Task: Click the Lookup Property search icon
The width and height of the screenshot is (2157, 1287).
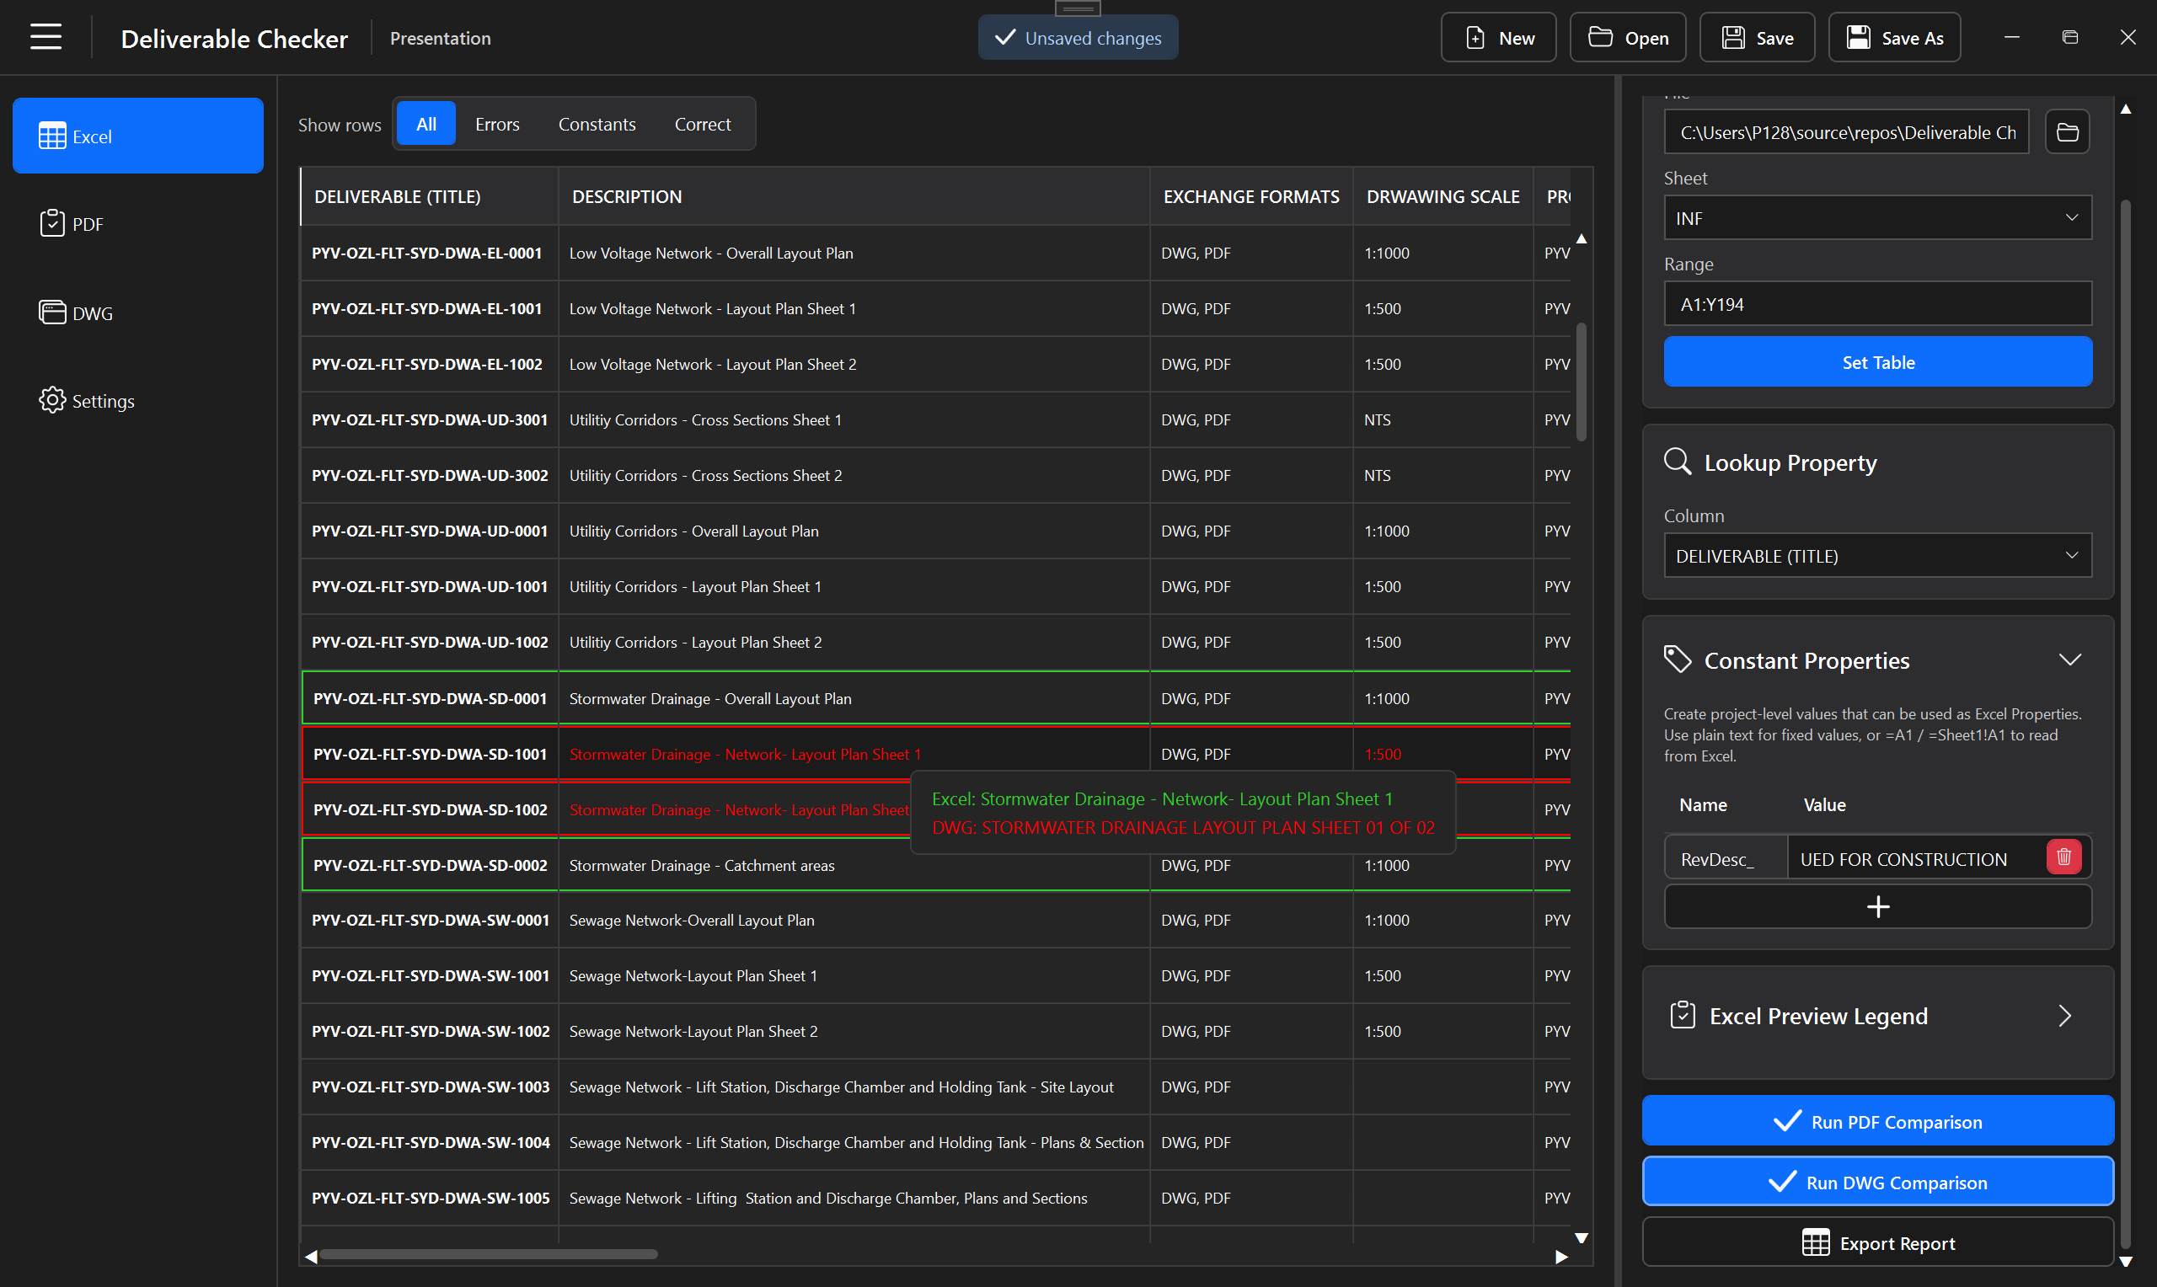Action: [1678, 462]
